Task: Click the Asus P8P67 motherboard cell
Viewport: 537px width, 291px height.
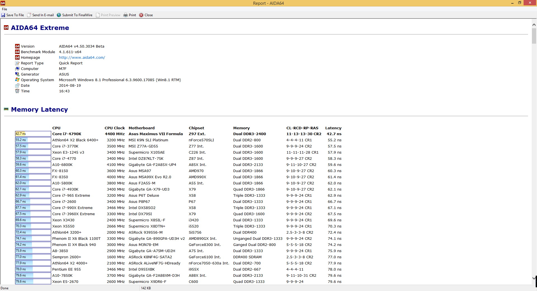Action: pyautogui.click(x=139, y=201)
